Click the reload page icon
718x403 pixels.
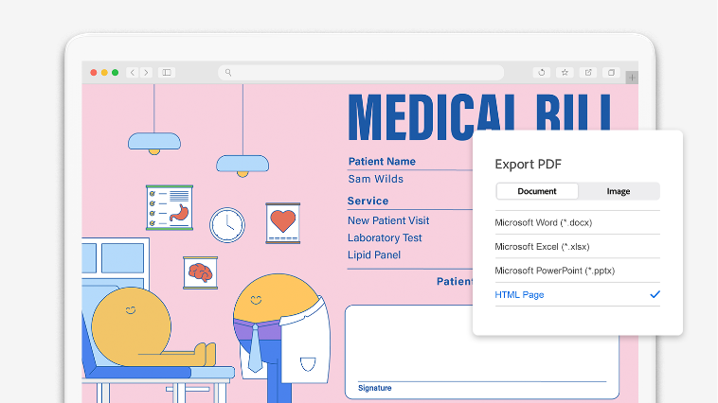pos(542,72)
